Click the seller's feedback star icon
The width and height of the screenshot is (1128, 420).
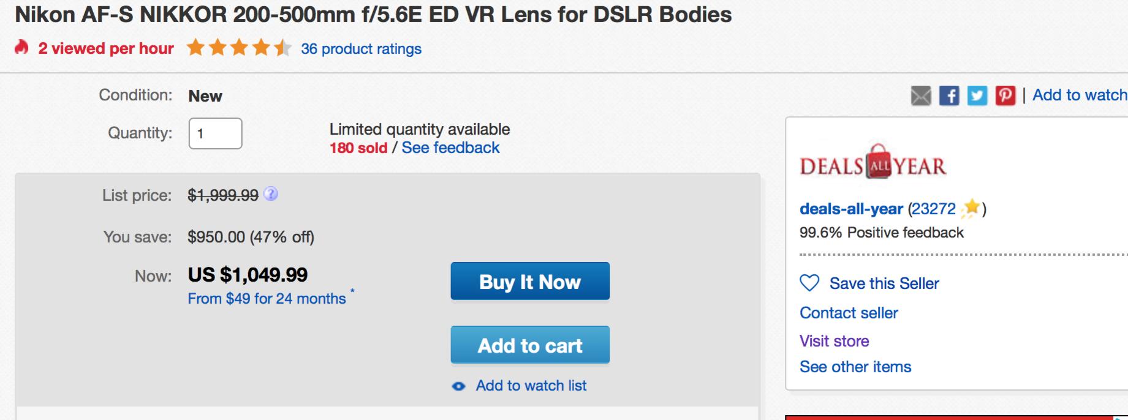pos(970,209)
